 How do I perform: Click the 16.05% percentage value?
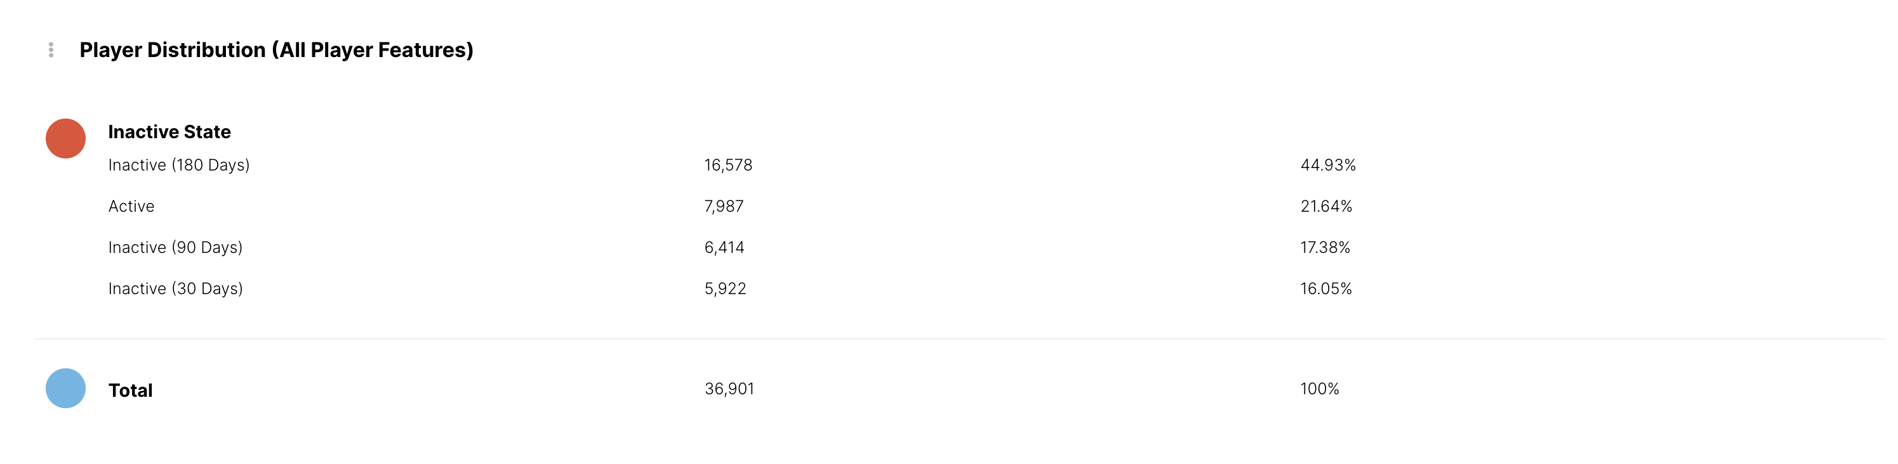click(x=1325, y=288)
